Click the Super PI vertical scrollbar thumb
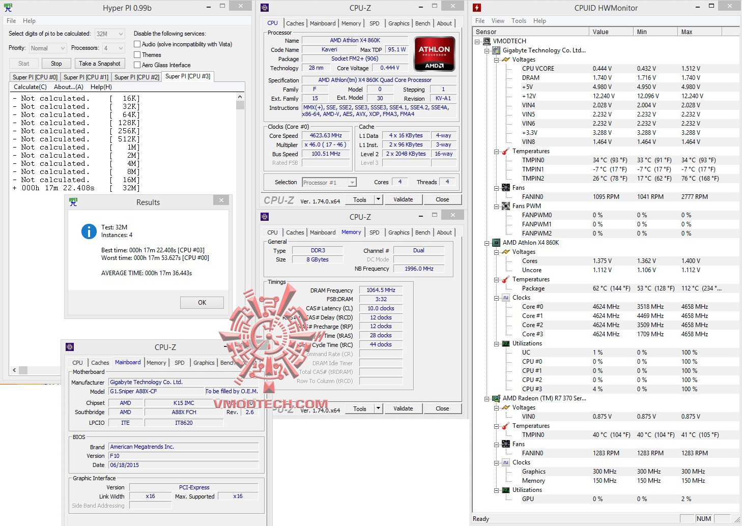The width and height of the screenshot is (742, 526). [x=240, y=105]
